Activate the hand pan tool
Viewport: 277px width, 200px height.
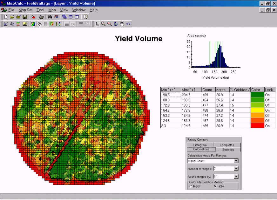pyautogui.click(x=122, y=24)
